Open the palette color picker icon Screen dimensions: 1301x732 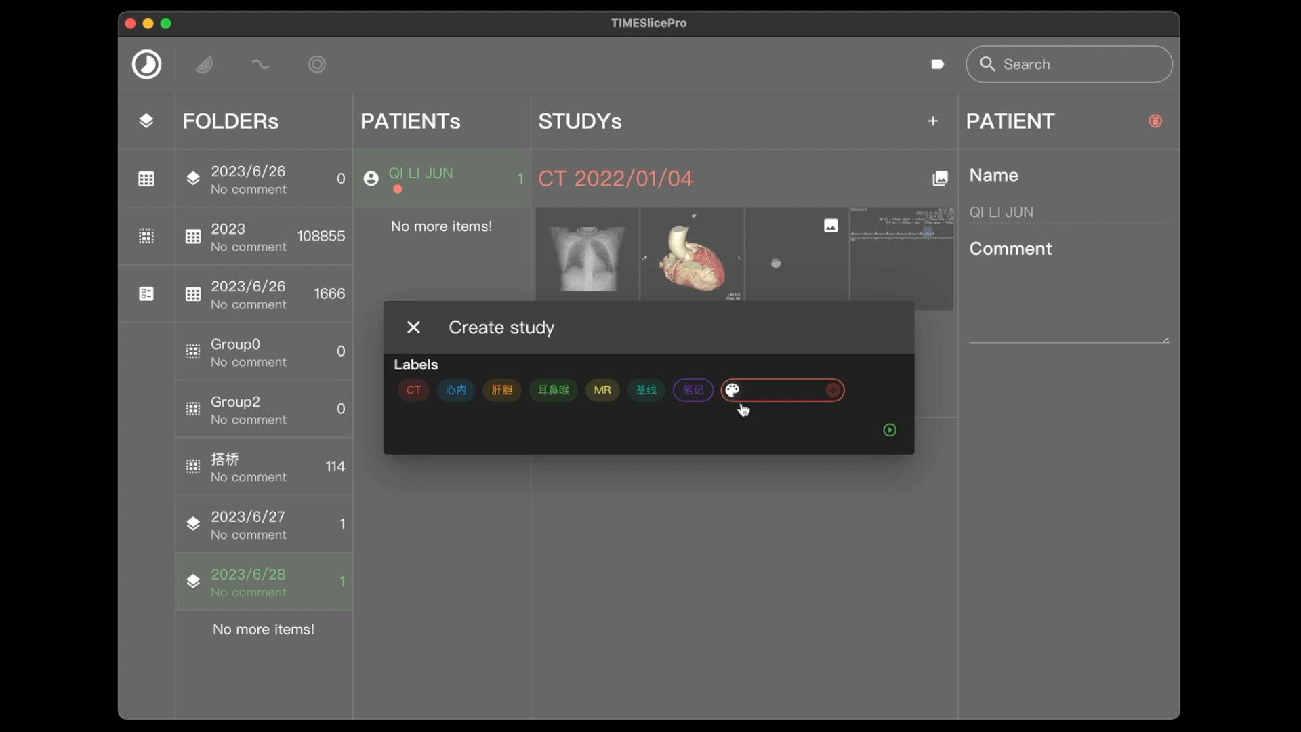coord(732,390)
